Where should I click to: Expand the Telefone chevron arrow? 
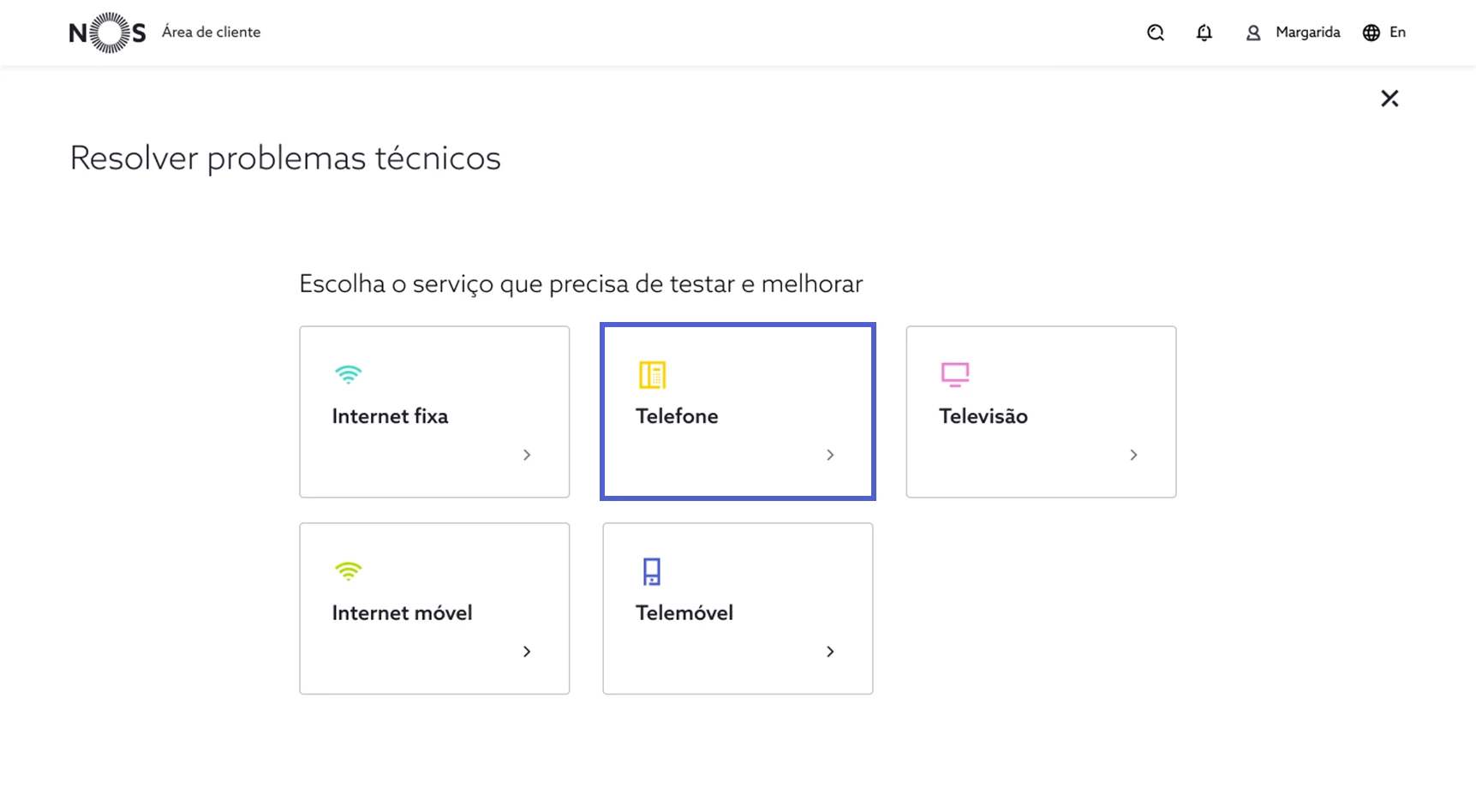click(830, 455)
